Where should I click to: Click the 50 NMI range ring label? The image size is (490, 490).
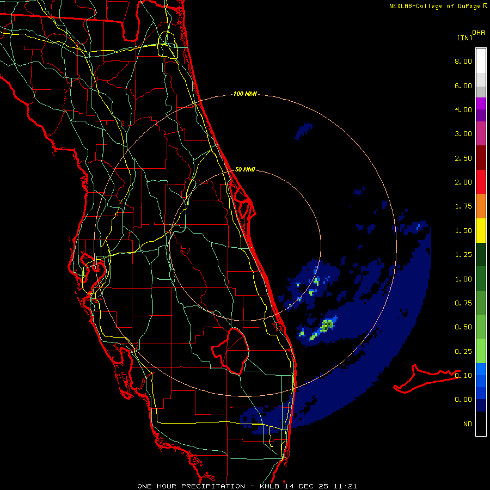[x=245, y=170]
